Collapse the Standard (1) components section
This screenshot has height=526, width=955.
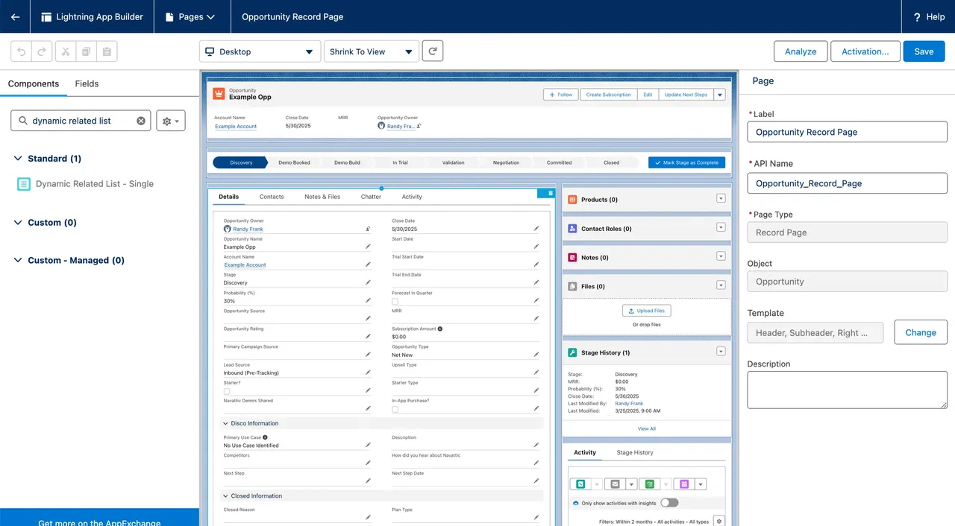click(x=19, y=159)
